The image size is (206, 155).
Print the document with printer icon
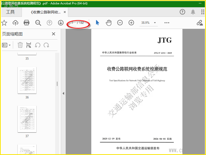[x=27, y=23]
